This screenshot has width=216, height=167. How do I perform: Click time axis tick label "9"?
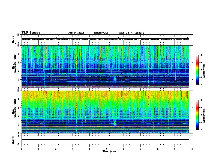(175, 149)
